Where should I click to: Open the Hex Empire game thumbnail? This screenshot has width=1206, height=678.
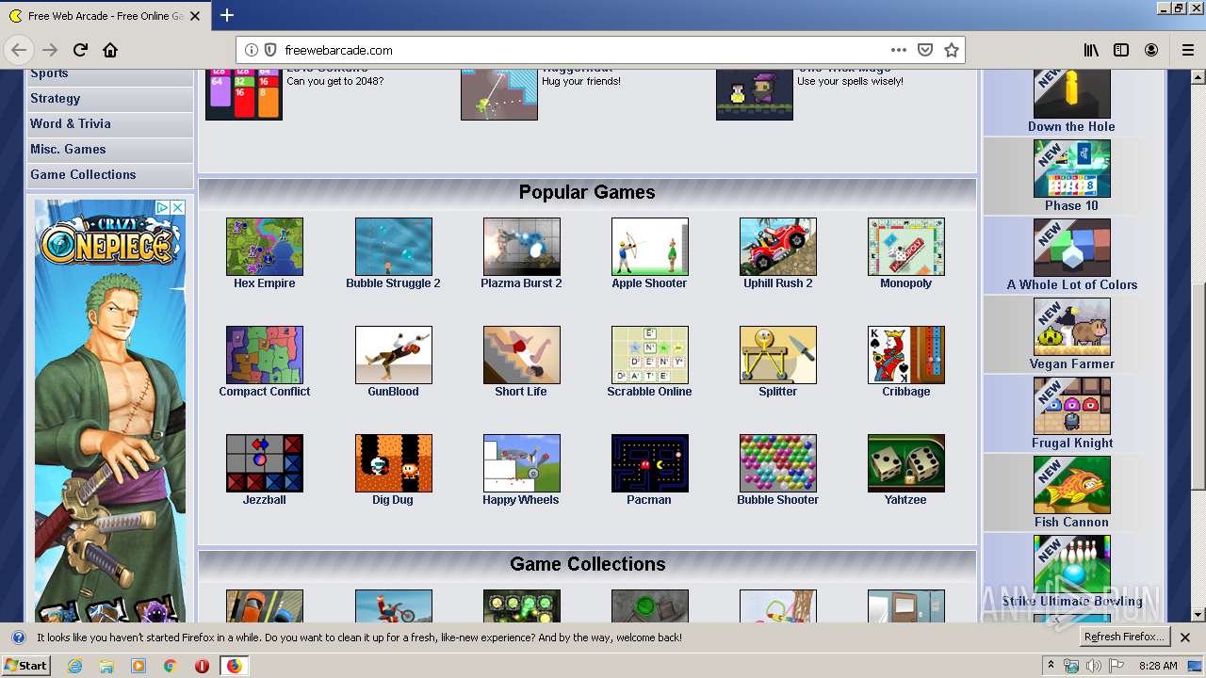point(265,247)
